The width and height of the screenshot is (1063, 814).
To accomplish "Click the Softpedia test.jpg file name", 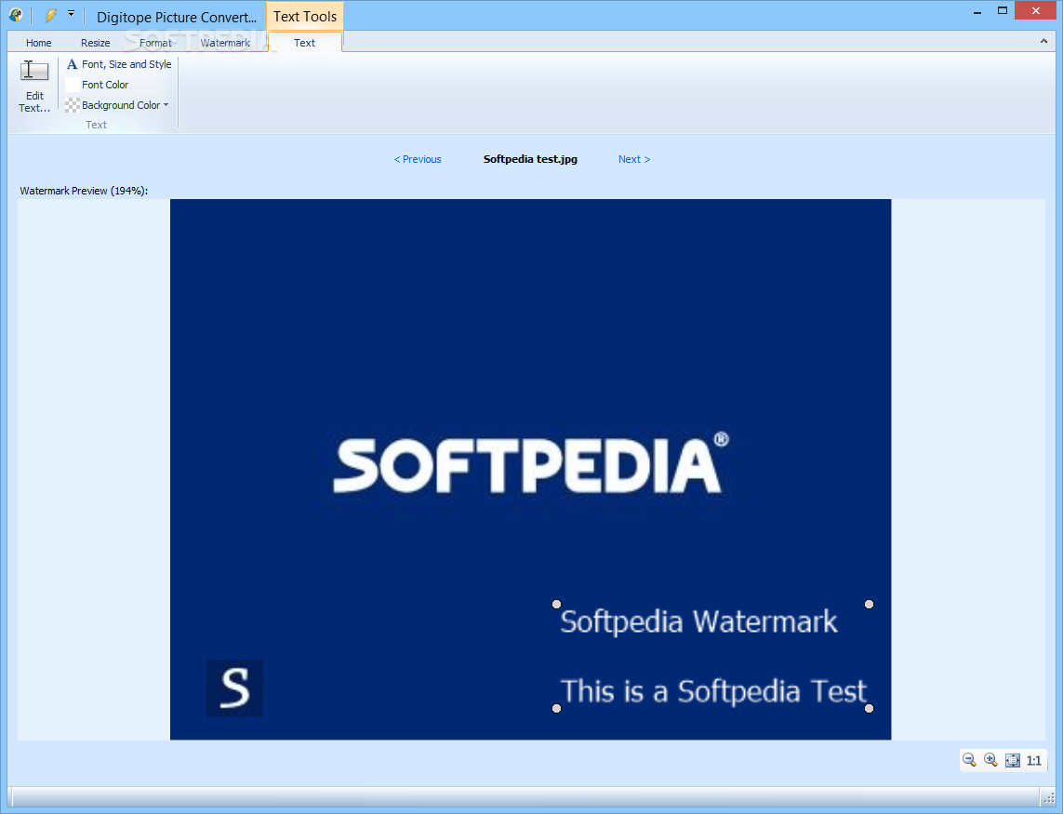I will click(530, 159).
